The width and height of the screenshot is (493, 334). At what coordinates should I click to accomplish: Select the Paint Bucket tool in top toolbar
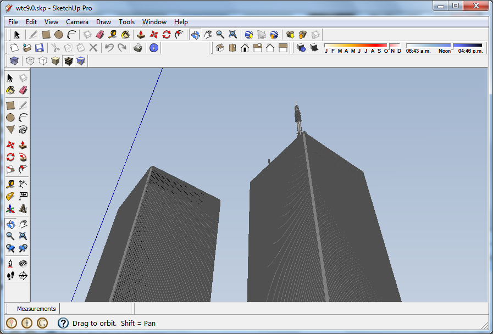pyautogui.click(x=125, y=35)
